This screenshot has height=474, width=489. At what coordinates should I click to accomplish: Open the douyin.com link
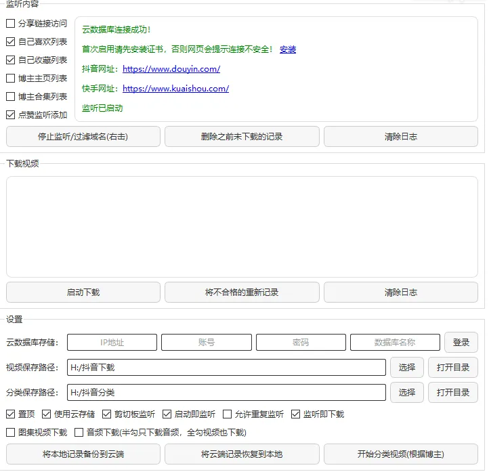pos(171,69)
